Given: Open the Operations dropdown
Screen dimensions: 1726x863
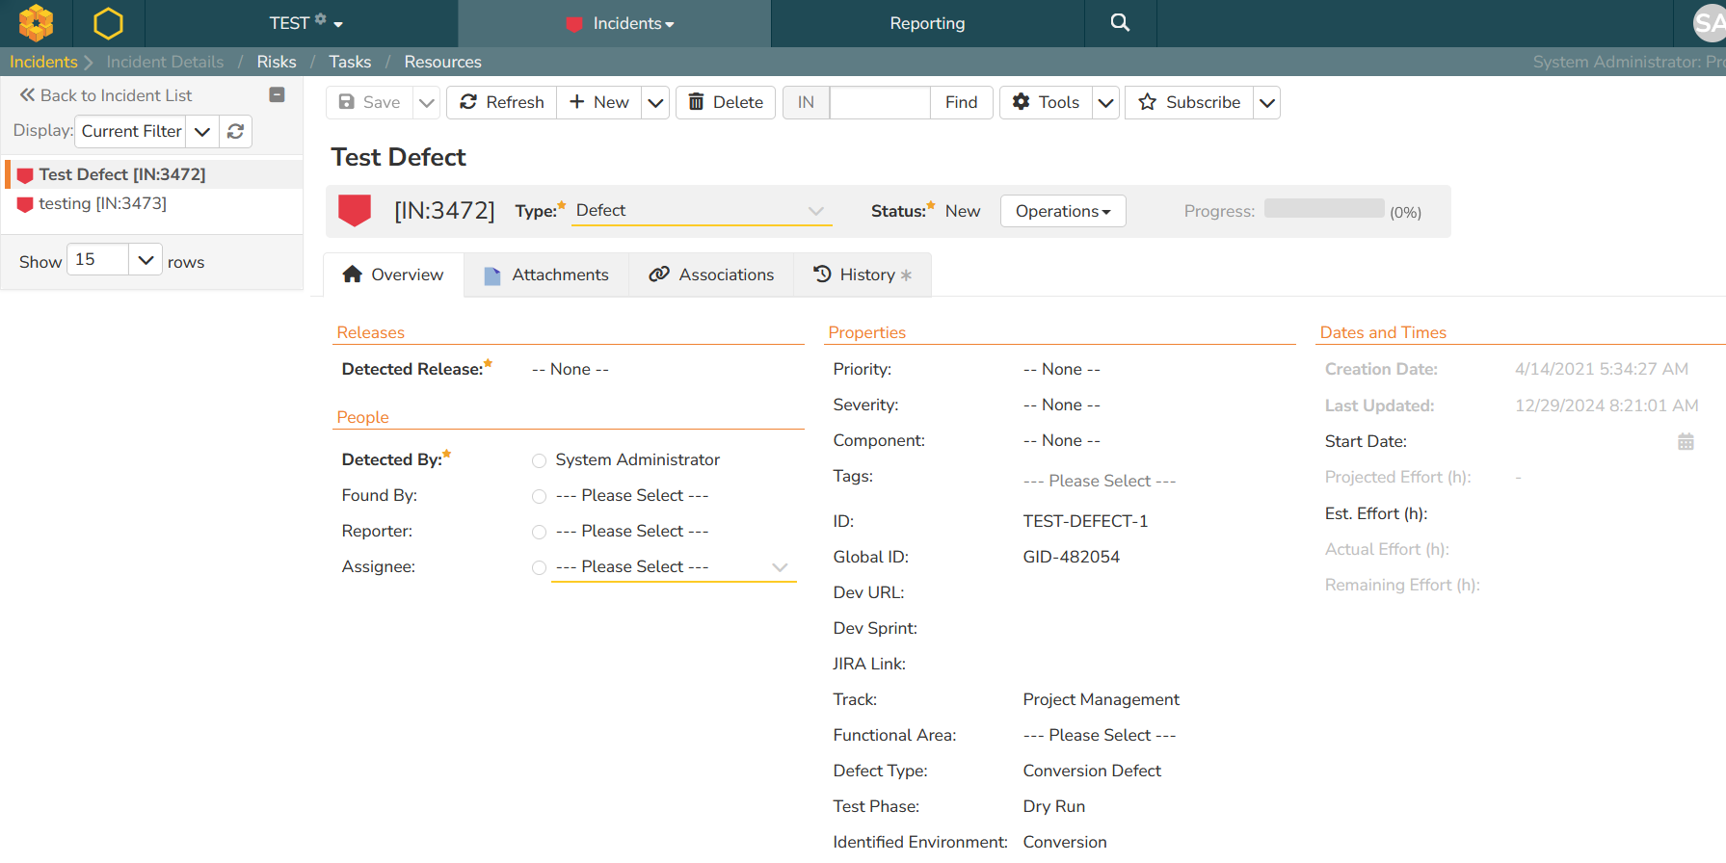Looking at the screenshot, I should (1063, 211).
